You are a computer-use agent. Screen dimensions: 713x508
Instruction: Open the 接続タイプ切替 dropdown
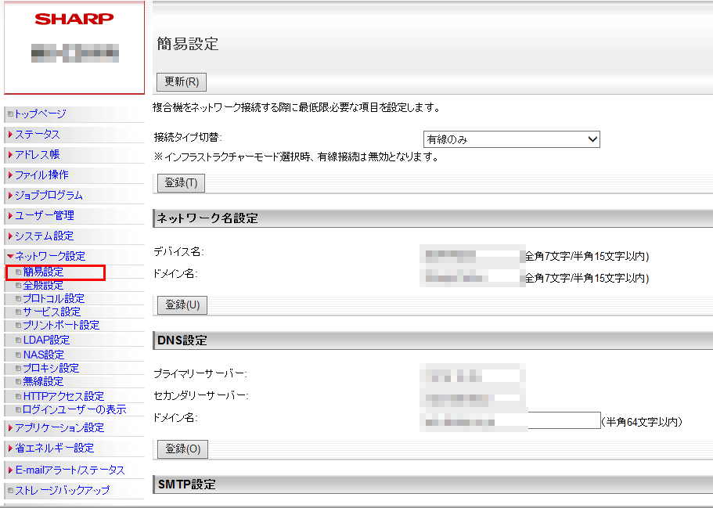[511, 139]
